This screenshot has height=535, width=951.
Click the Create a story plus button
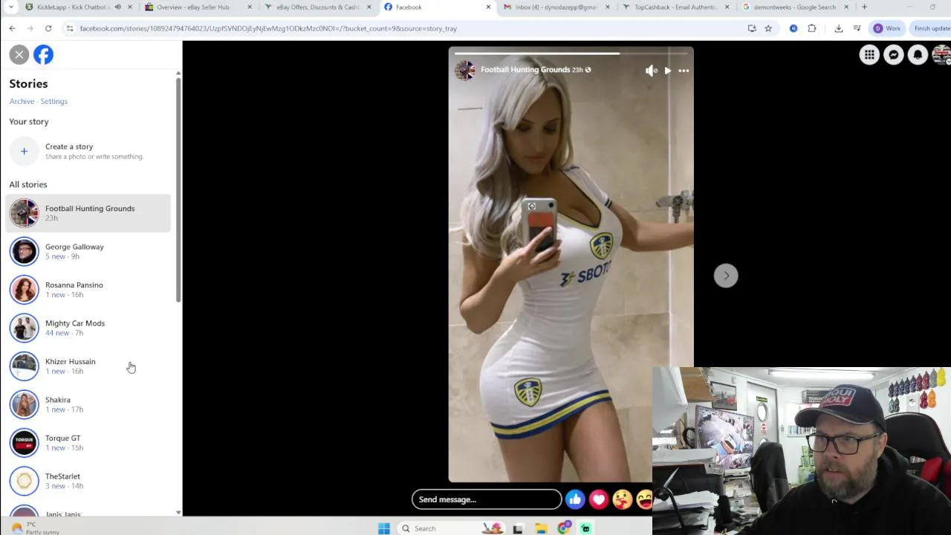pyautogui.click(x=24, y=152)
